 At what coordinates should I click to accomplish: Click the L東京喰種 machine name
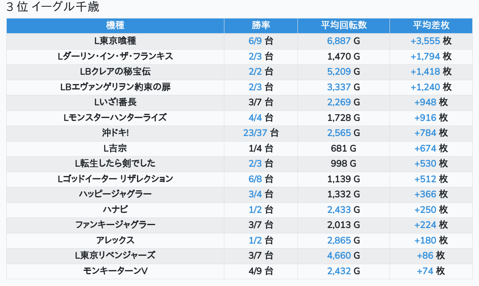pos(115,41)
